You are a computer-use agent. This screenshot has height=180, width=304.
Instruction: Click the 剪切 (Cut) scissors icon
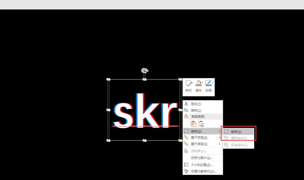point(187,104)
